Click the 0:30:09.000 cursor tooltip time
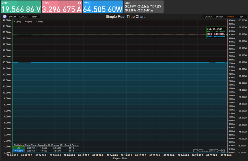Image resolution: width=248 pixels, height=161 pixels. click(x=214, y=29)
